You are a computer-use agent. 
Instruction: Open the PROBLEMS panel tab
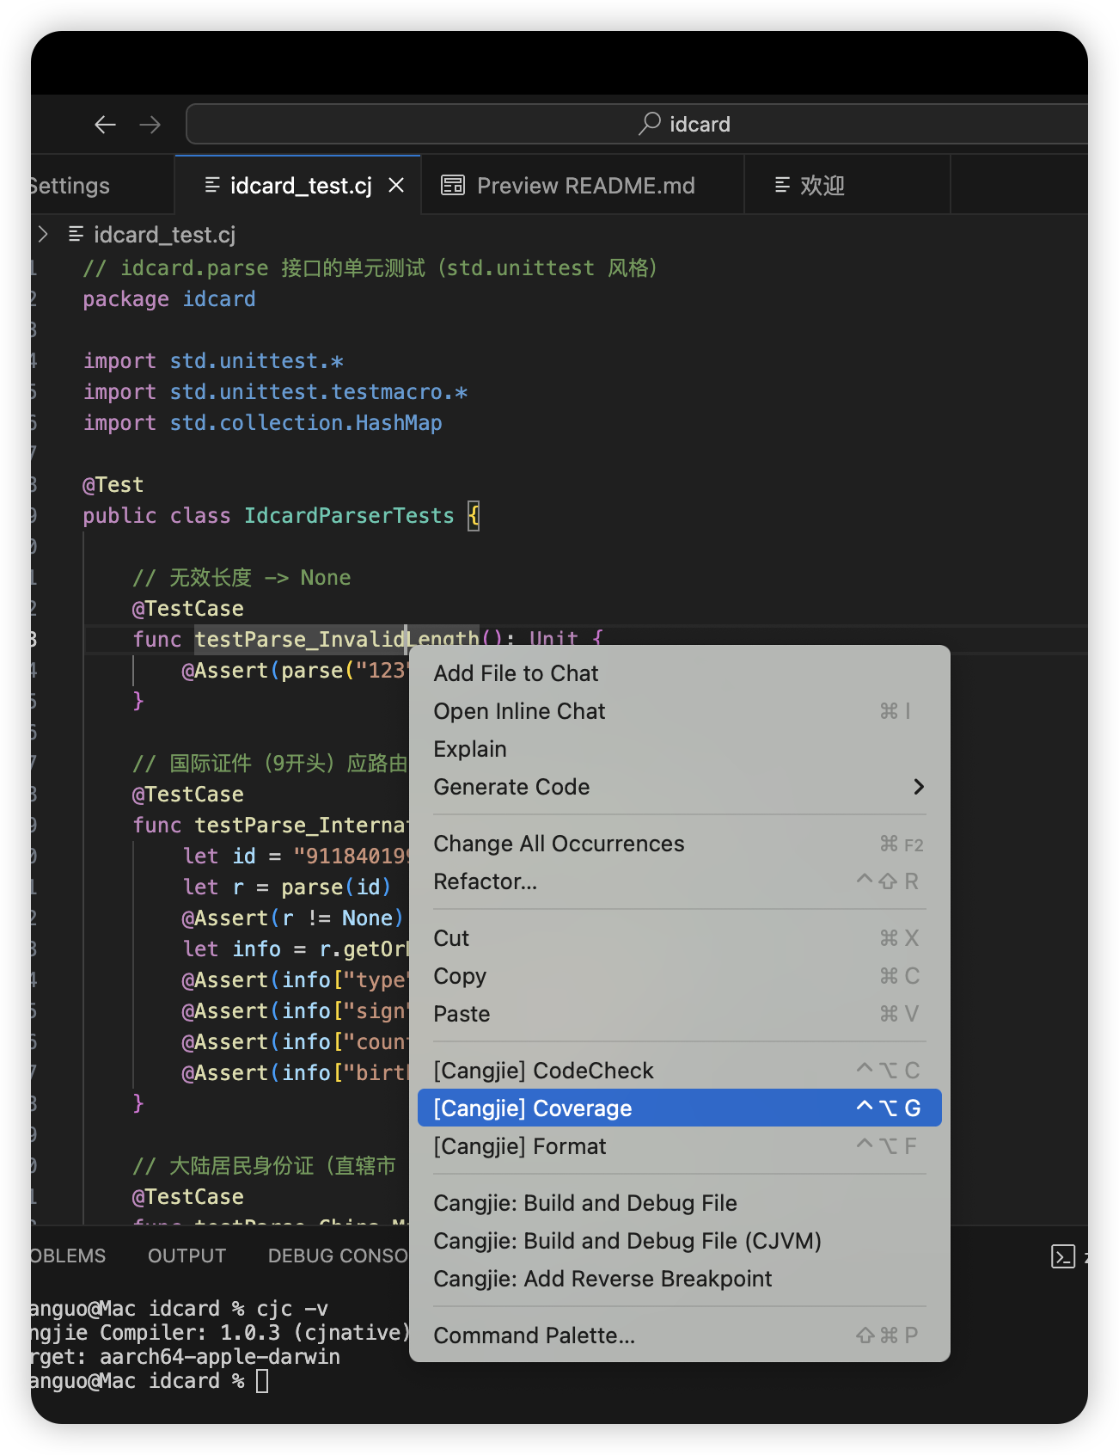click(x=68, y=1256)
